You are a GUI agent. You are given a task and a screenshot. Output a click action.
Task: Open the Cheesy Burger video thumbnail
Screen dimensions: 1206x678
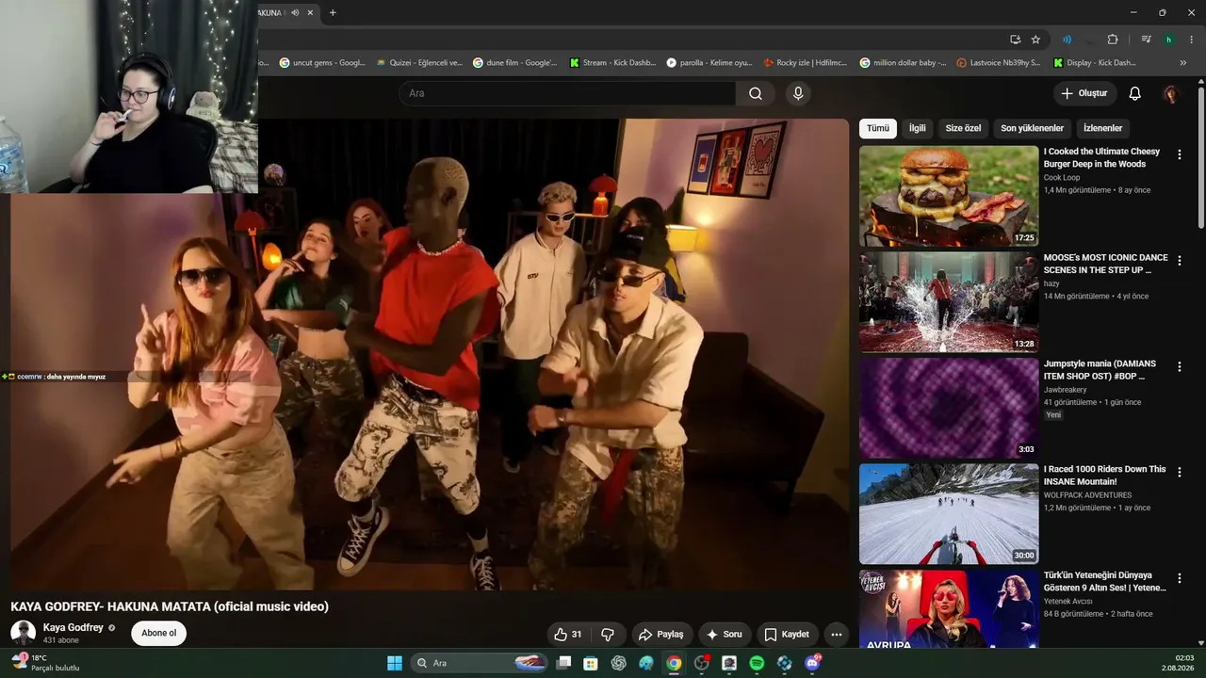click(x=949, y=196)
